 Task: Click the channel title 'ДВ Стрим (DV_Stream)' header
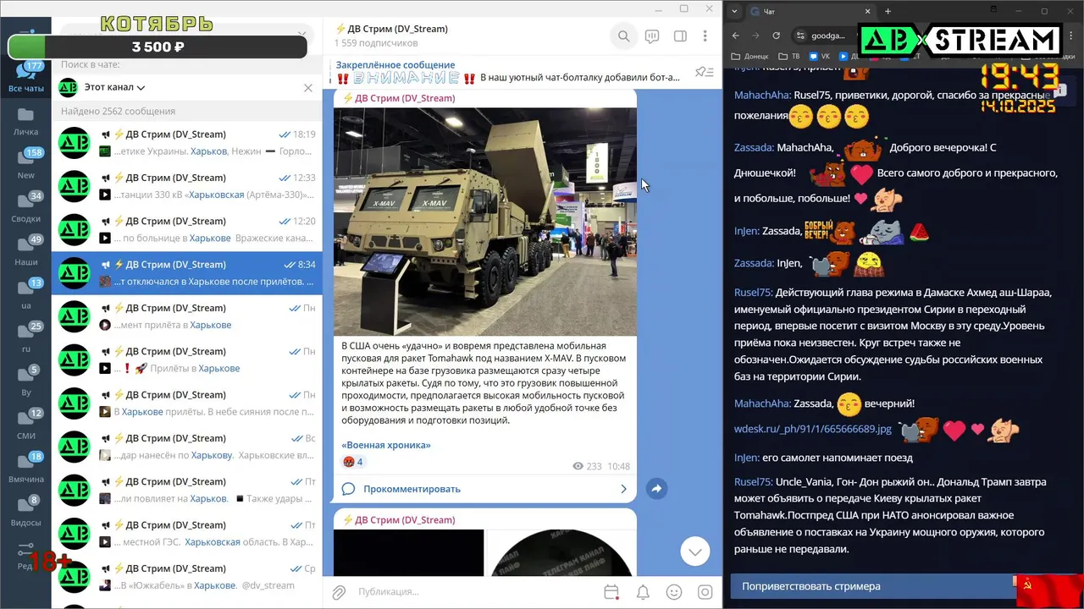point(391,29)
